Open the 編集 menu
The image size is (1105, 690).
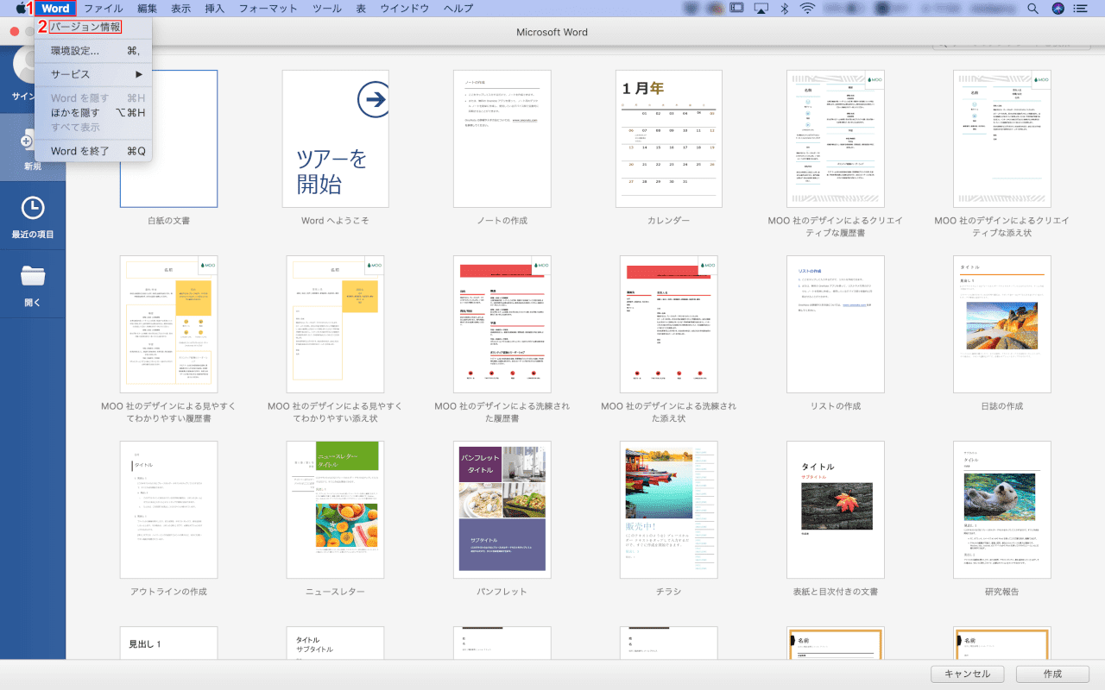pyautogui.click(x=147, y=8)
